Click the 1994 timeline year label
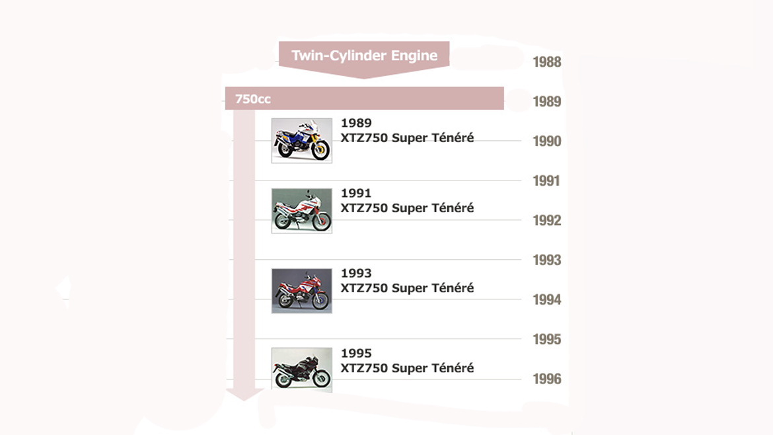This screenshot has width=773, height=435. pos(547,300)
